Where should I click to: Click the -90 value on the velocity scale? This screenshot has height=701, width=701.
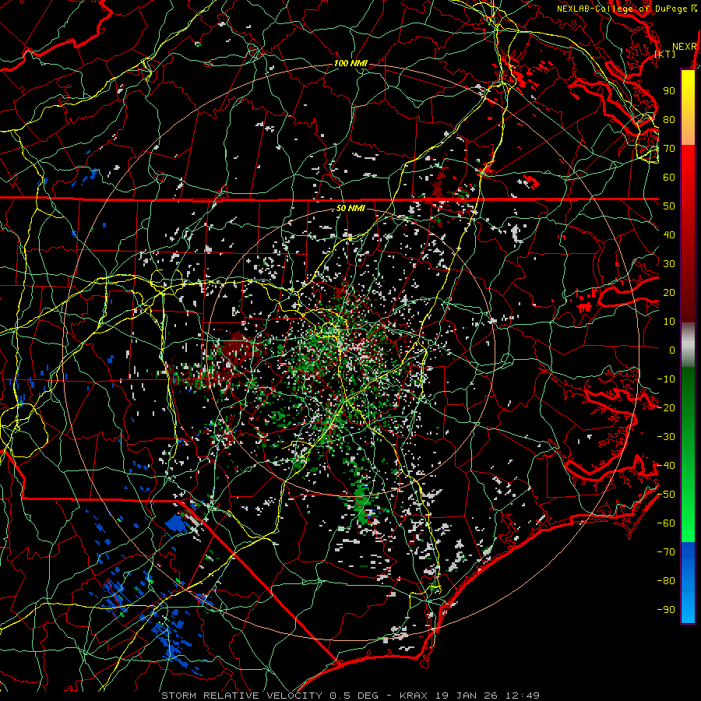point(666,610)
